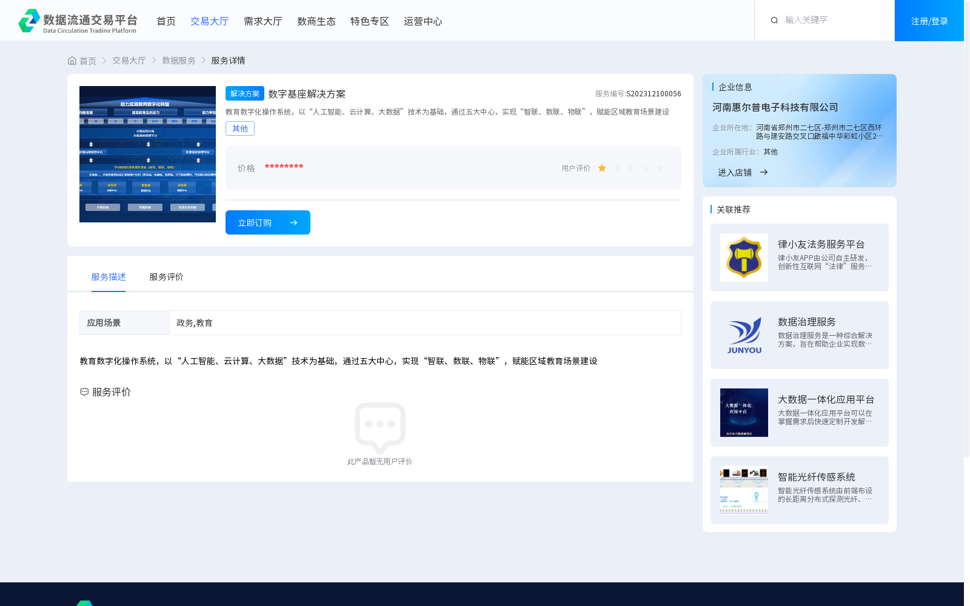970x606 pixels.
Task: Click the search magnifier icon
Action: pos(774,21)
